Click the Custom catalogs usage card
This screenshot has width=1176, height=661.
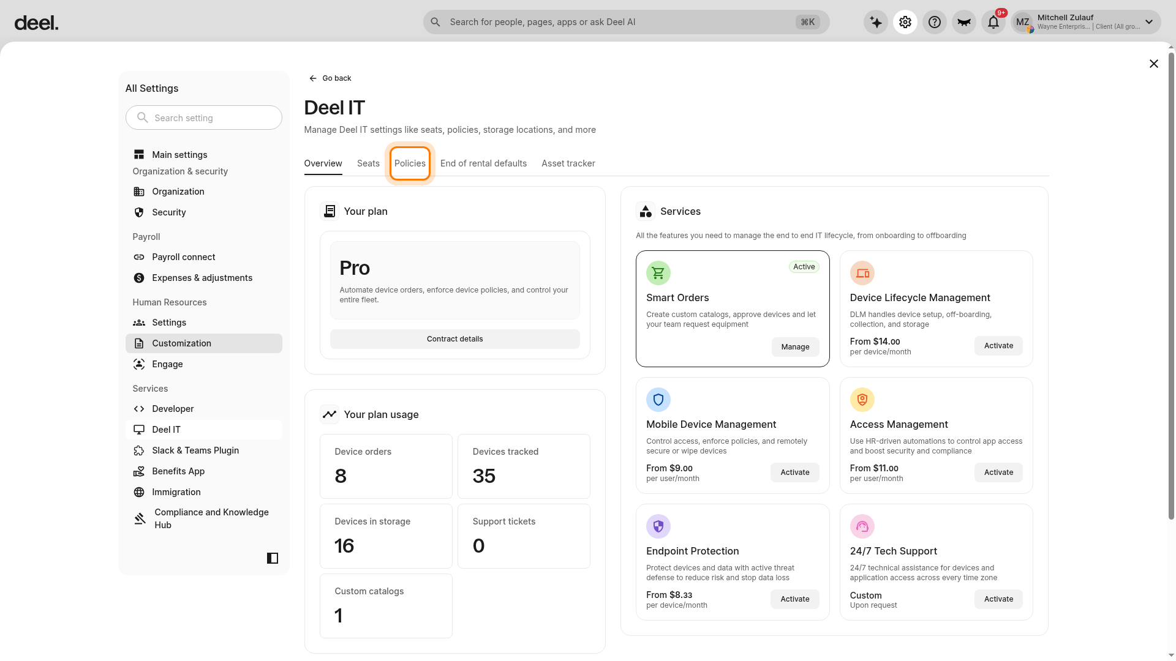[x=386, y=606]
